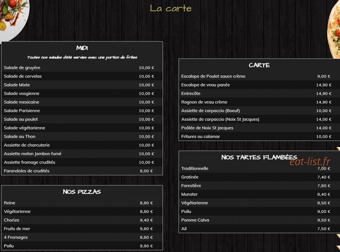Viewport: 340px width, 252px height.
Task: Click the 9,40 € Chorizo price
Action: point(146,220)
